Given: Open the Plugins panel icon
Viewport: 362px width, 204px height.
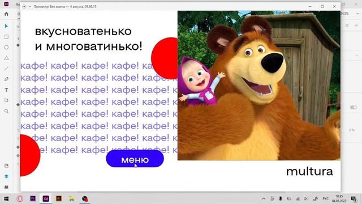Looking at the screenshot, I should [6, 187].
